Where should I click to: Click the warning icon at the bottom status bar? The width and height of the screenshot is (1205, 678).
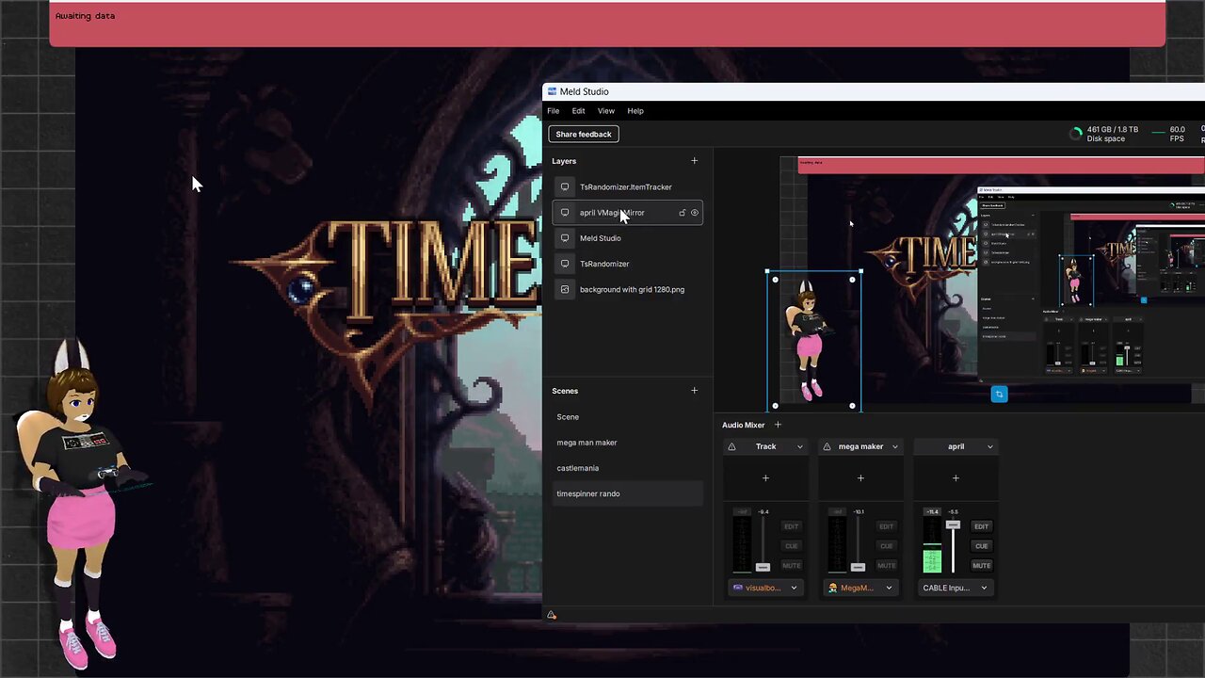[x=552, y=615]
